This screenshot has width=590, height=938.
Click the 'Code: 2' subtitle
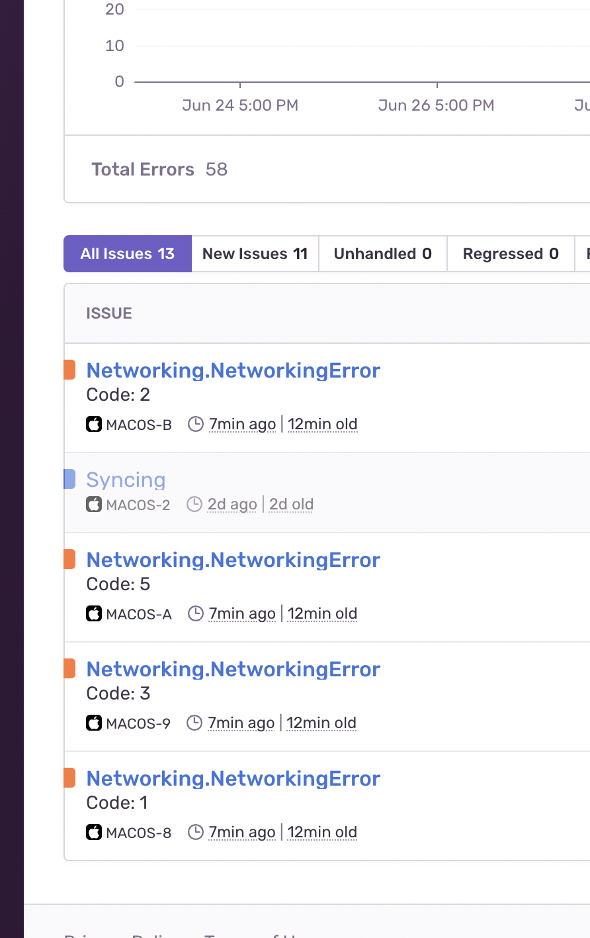point(118,395)
